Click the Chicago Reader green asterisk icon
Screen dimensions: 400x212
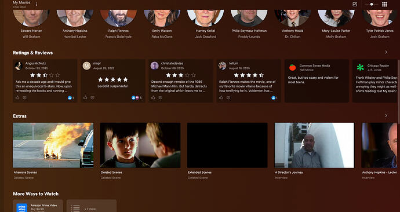pos(360,68)
